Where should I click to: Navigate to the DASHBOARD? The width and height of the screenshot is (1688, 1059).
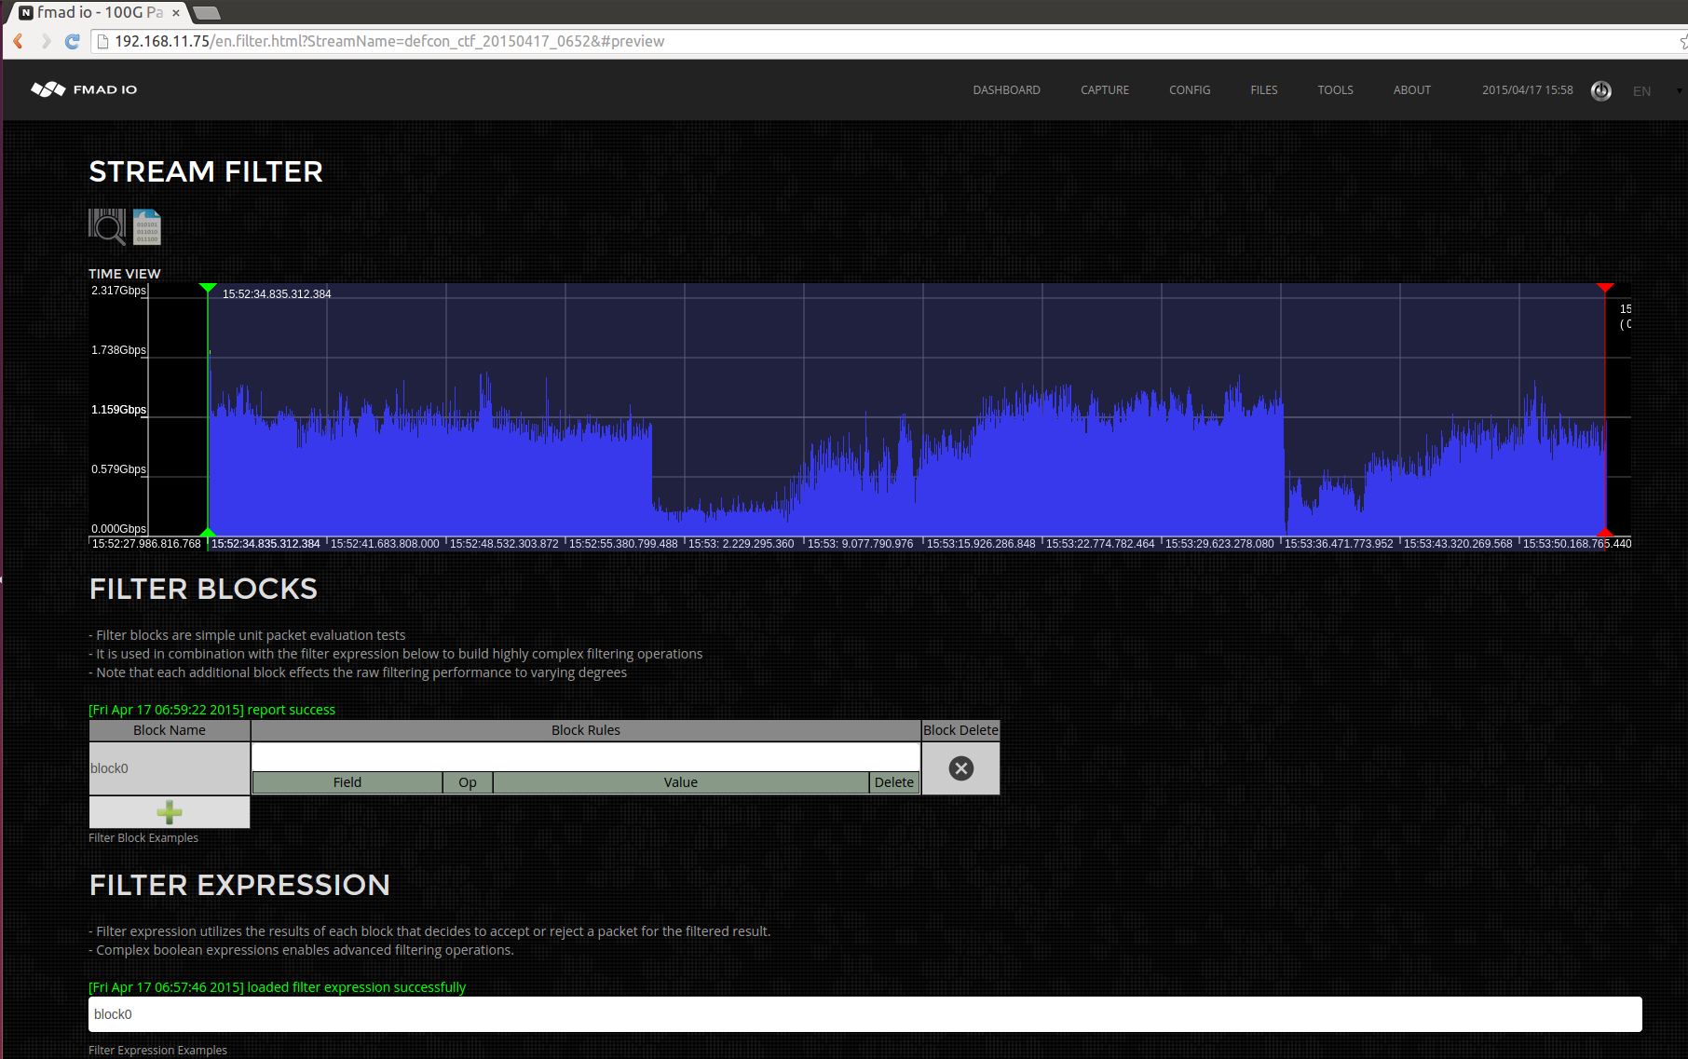[x=1006, y=89]
